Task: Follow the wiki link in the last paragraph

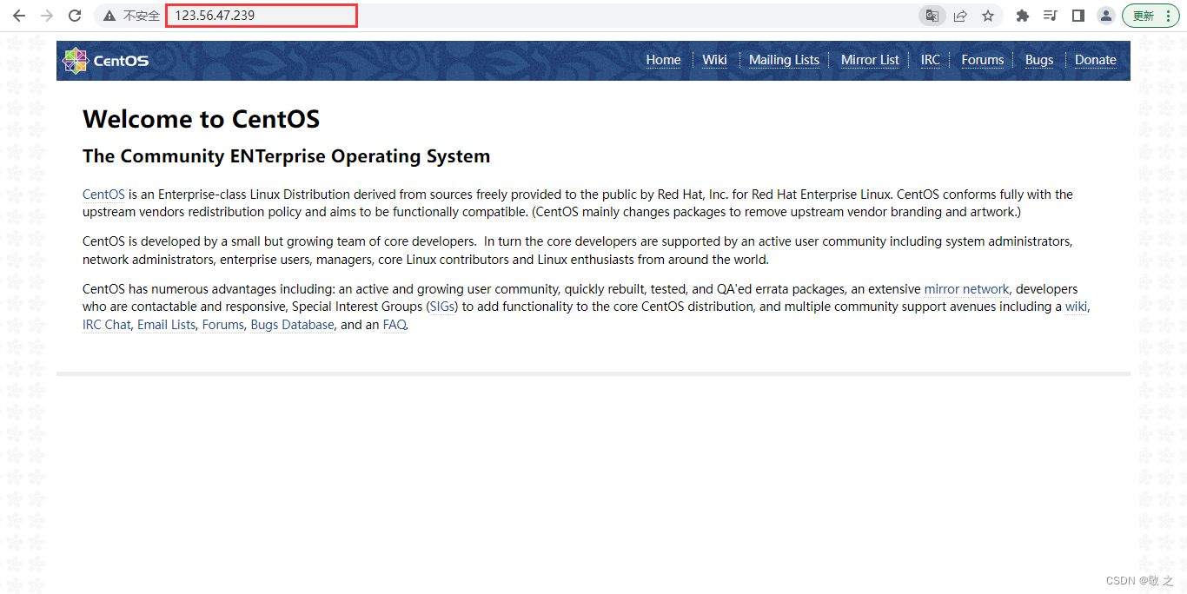Action: pyautogui.click(x=1076, y=307)
